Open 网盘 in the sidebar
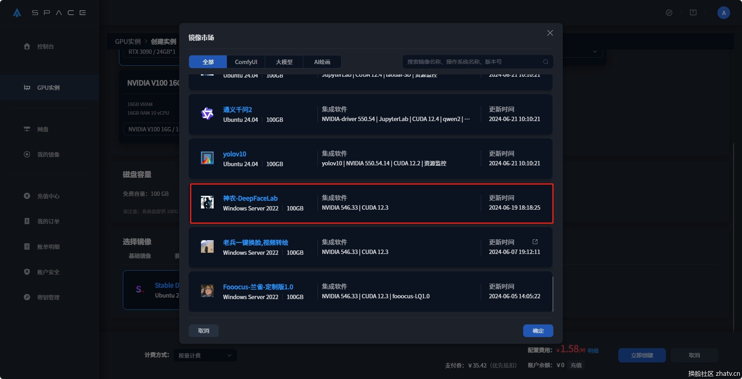The height and width of the screenshot is (379, 742). (x=49, y=129)
